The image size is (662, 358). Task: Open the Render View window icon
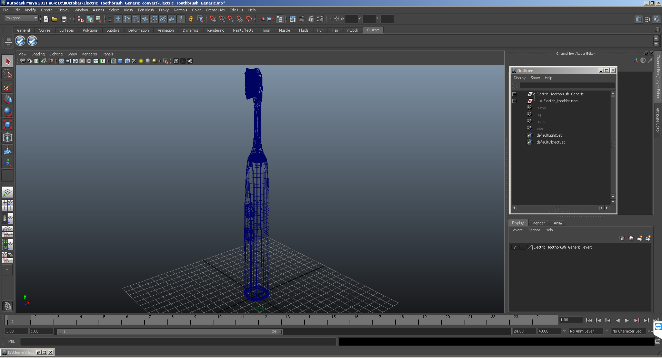point(292,19)
